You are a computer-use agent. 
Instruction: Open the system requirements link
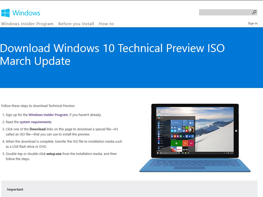[35, 122]
